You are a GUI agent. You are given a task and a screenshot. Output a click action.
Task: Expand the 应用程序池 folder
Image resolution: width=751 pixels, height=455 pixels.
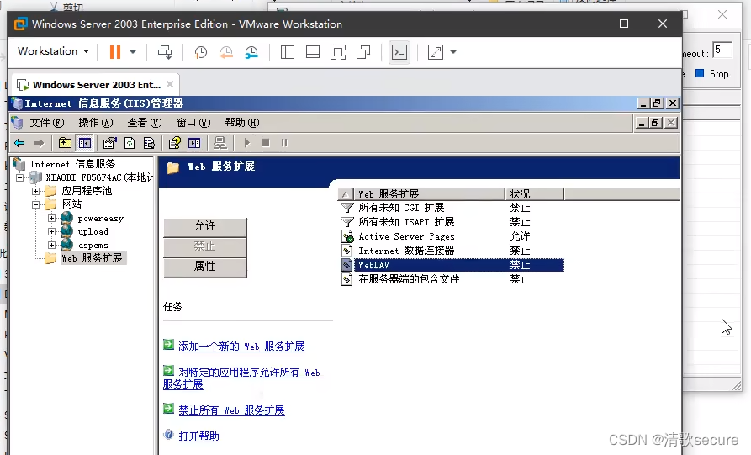tap(35, 191)
